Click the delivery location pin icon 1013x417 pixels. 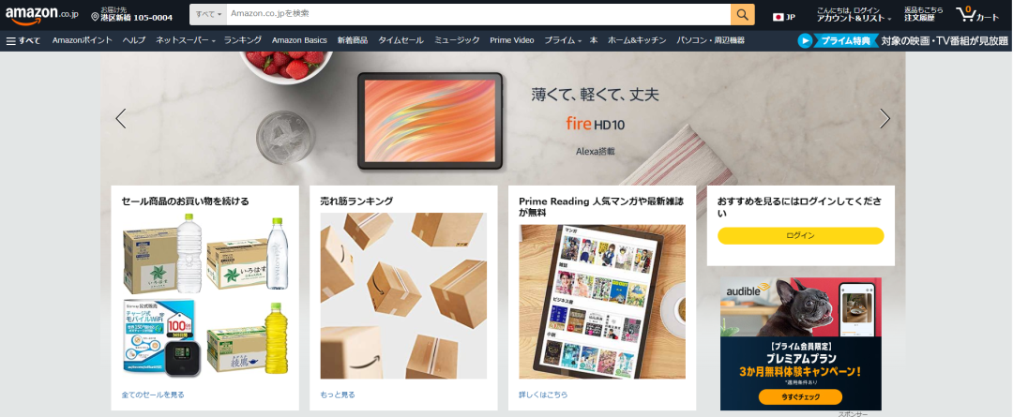[x=96, y=17]
